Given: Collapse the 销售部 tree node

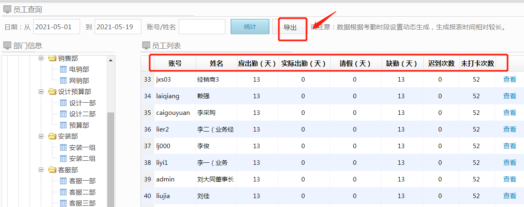Looking at the screenshot, I should (41, 58).
